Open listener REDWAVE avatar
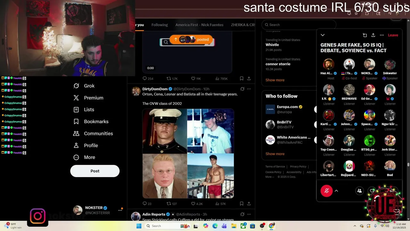This screenshot has height=231, width=410. [349, 90]
